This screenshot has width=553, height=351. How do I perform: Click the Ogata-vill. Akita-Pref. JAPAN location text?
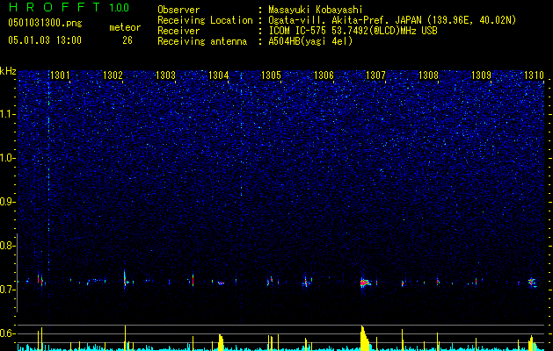pos(392,20)
